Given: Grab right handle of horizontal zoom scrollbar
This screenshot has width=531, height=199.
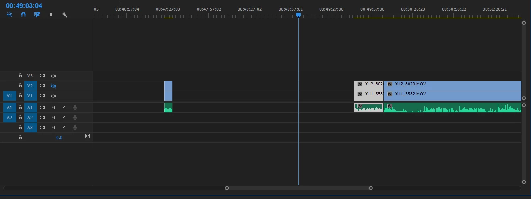Looking at the screenshot, I should [371, 188].
